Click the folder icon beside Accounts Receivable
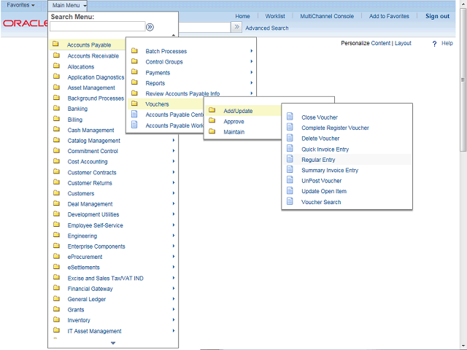This screenshot has height=350, width=467. [56, 55]
